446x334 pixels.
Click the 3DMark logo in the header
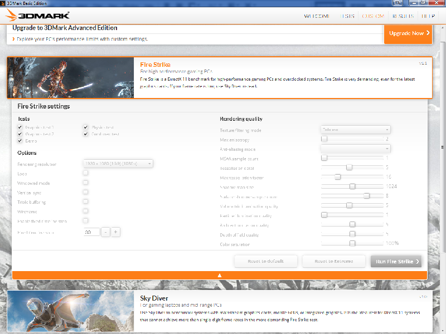point(37,15)
